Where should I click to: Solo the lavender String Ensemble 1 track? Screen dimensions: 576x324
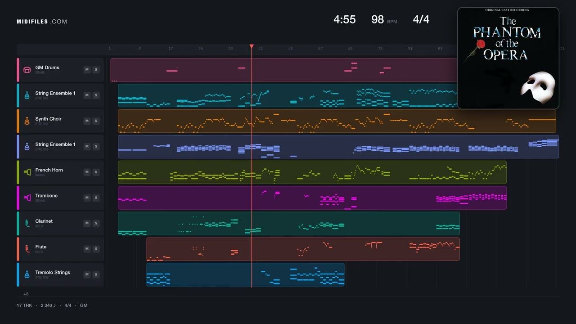point(96,147)
